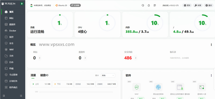The width and height of the screenshot is (215, 99).
Task: Open the 软件 panel three-dot menu
Action: (x=211, y=75)
